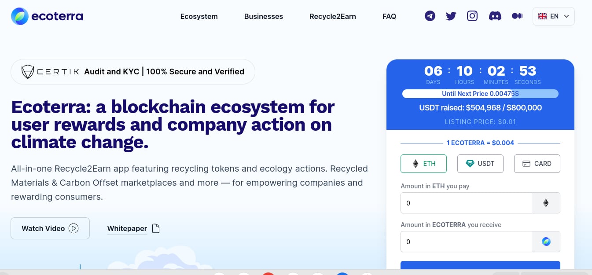This screenshot has height=275, width=592.
Task: Click the Ethereum icon beside pay amount
Action: [x=546, y=203]
